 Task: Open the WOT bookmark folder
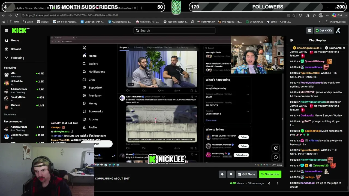pyautogui.click(x=14, y=22)
